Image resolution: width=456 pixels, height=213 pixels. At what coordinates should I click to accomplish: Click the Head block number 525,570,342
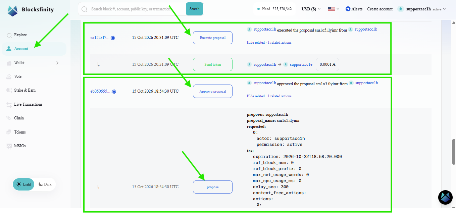[282, 9]
